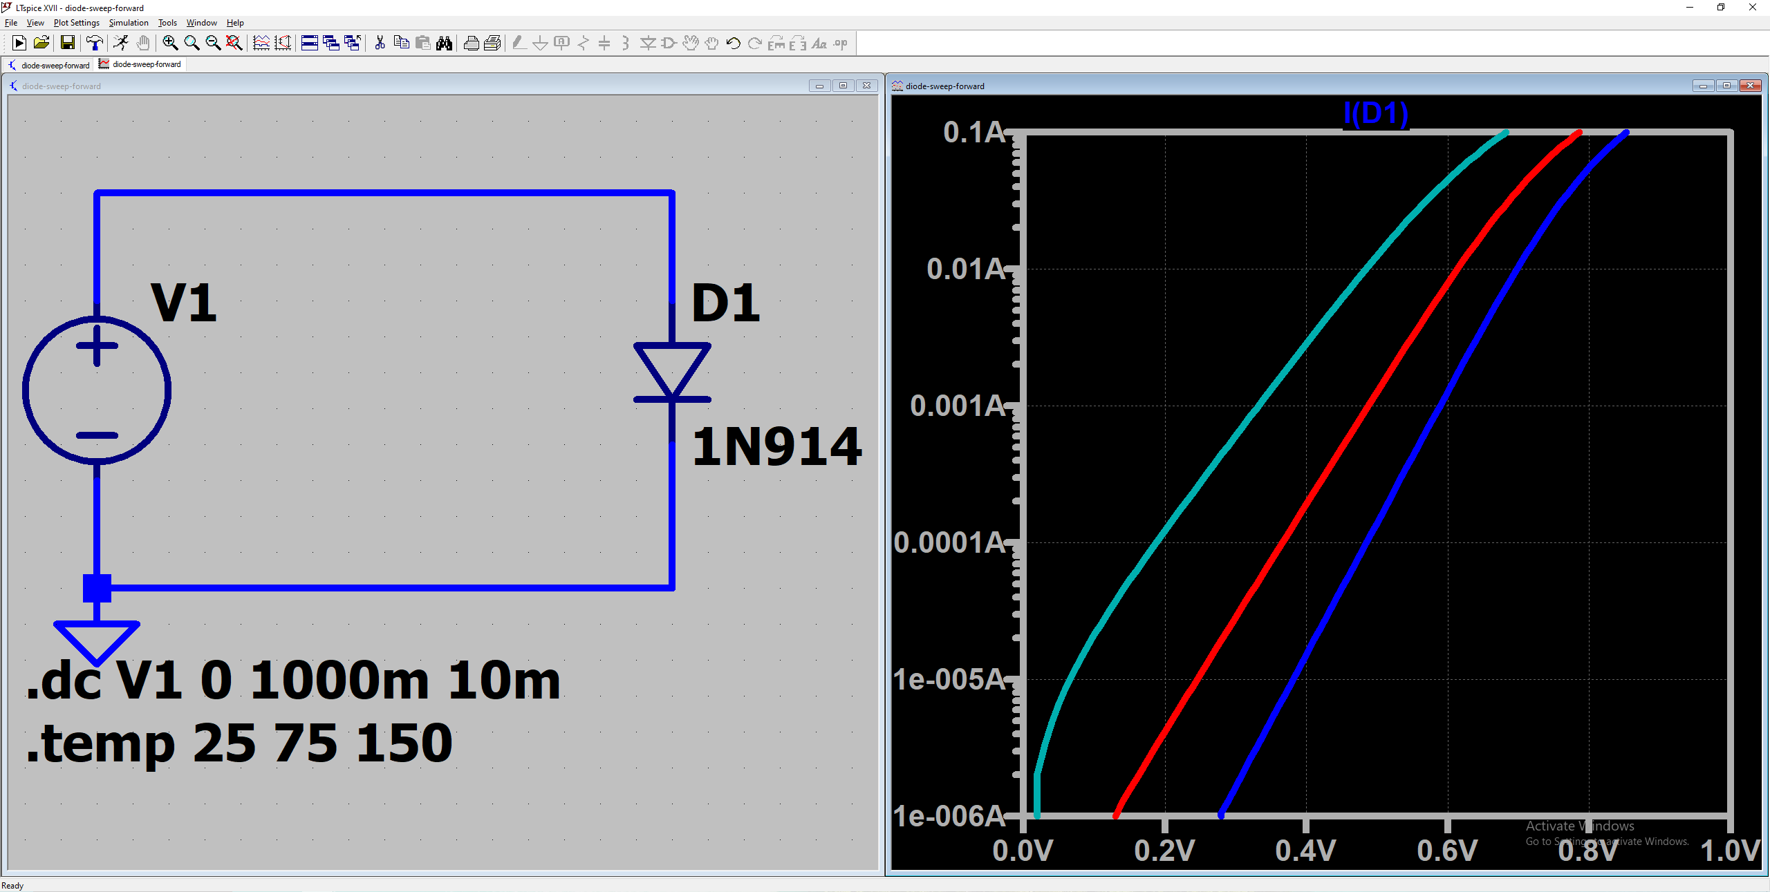Open the Plot Settings menu

(76, 23)
